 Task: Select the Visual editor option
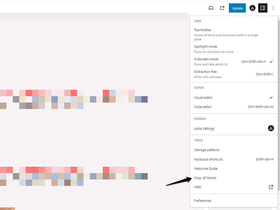tap(203, 98)
